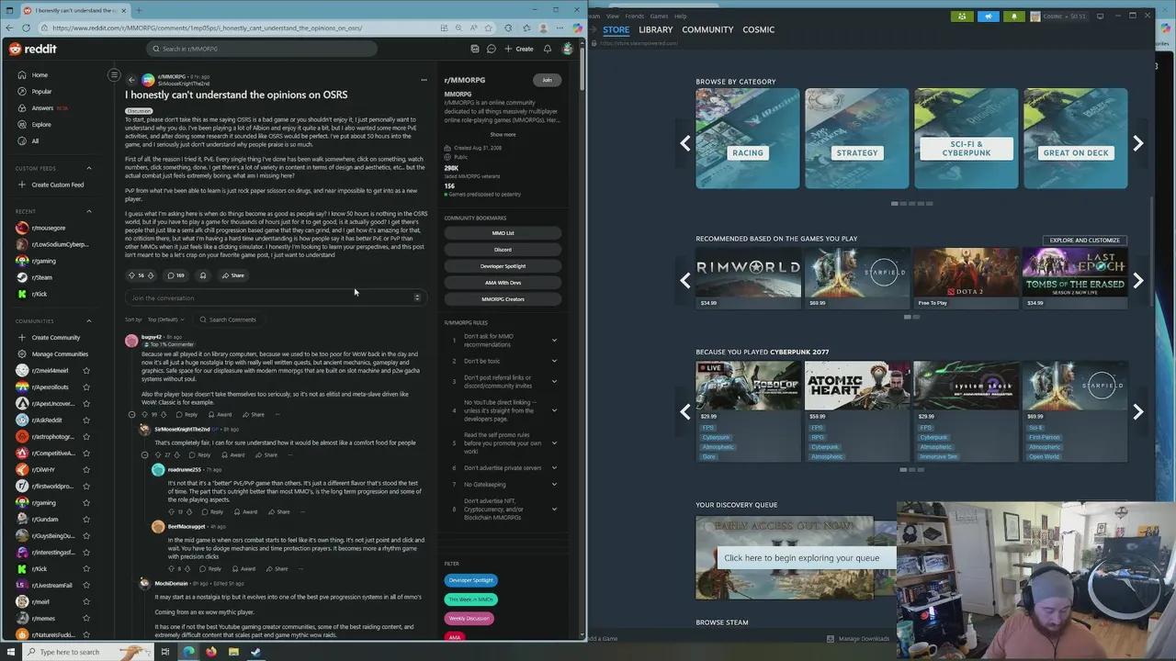Open Task View on the taskbar
Image resolution: width=1176 pixels, height=661 pixels.
[165, 652]
